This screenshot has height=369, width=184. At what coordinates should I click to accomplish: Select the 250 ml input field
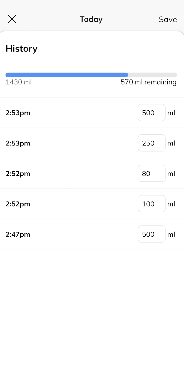[x=151, y=143]
